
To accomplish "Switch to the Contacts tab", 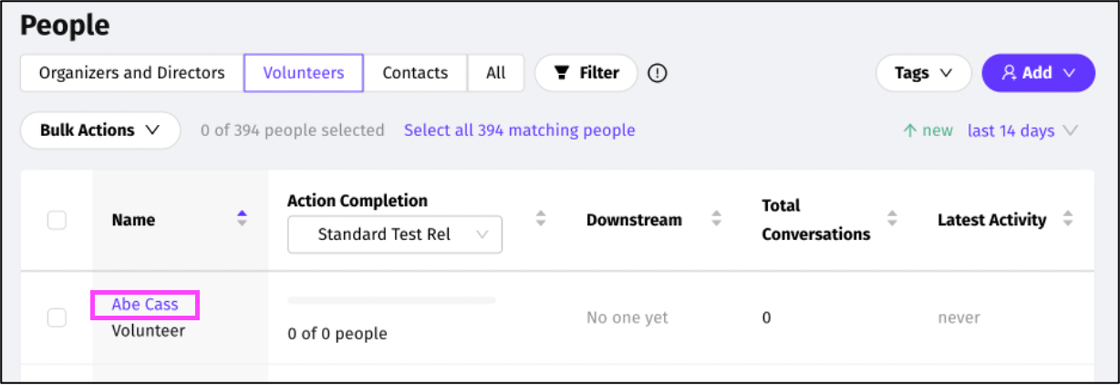I will click(x=415, y=73).
